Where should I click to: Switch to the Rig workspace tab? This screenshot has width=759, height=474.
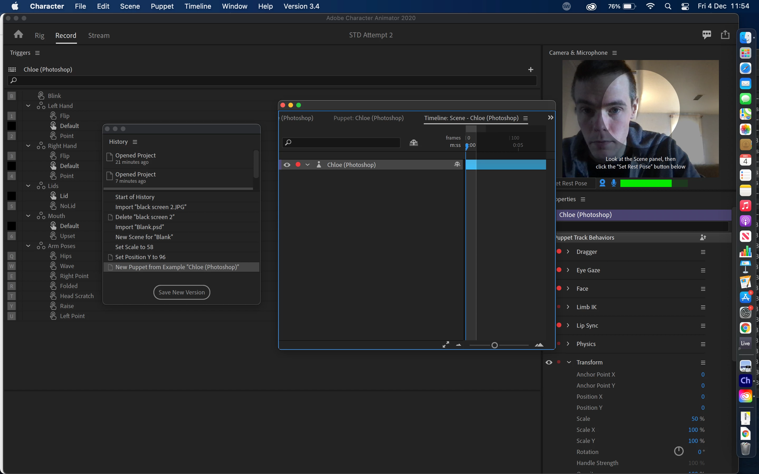[40, 36]
